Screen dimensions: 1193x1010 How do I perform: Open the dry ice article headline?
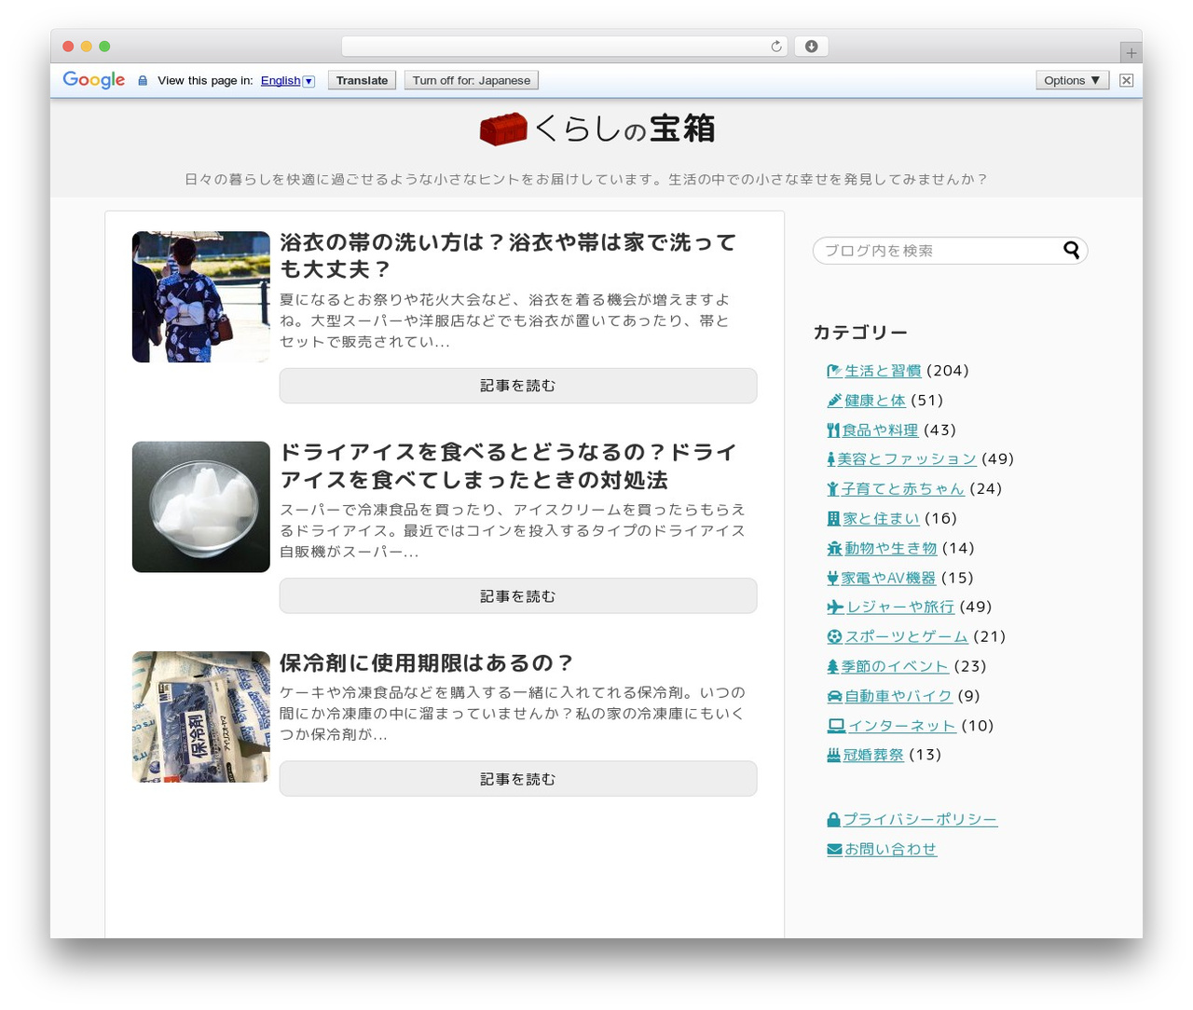[x=508, y=466]
